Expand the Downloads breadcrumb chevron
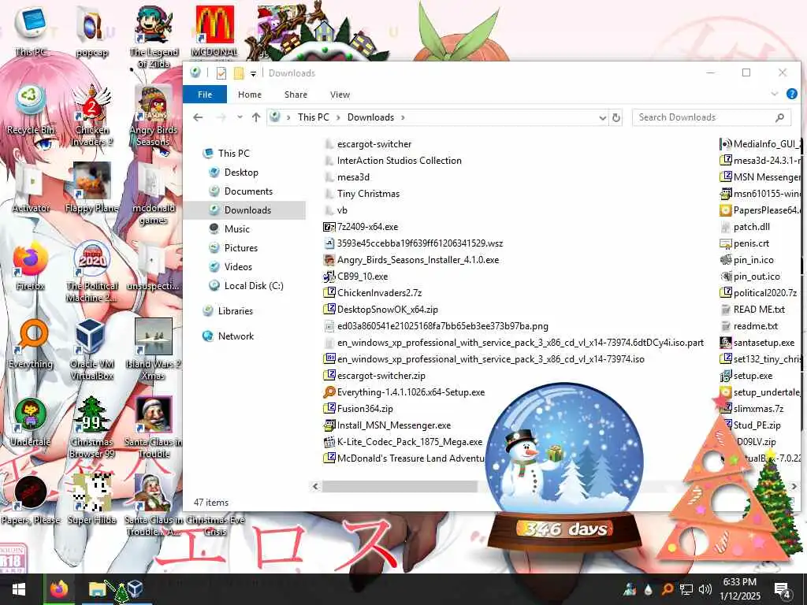This screenshot has width=807, height=605. [x=403, y=118]
